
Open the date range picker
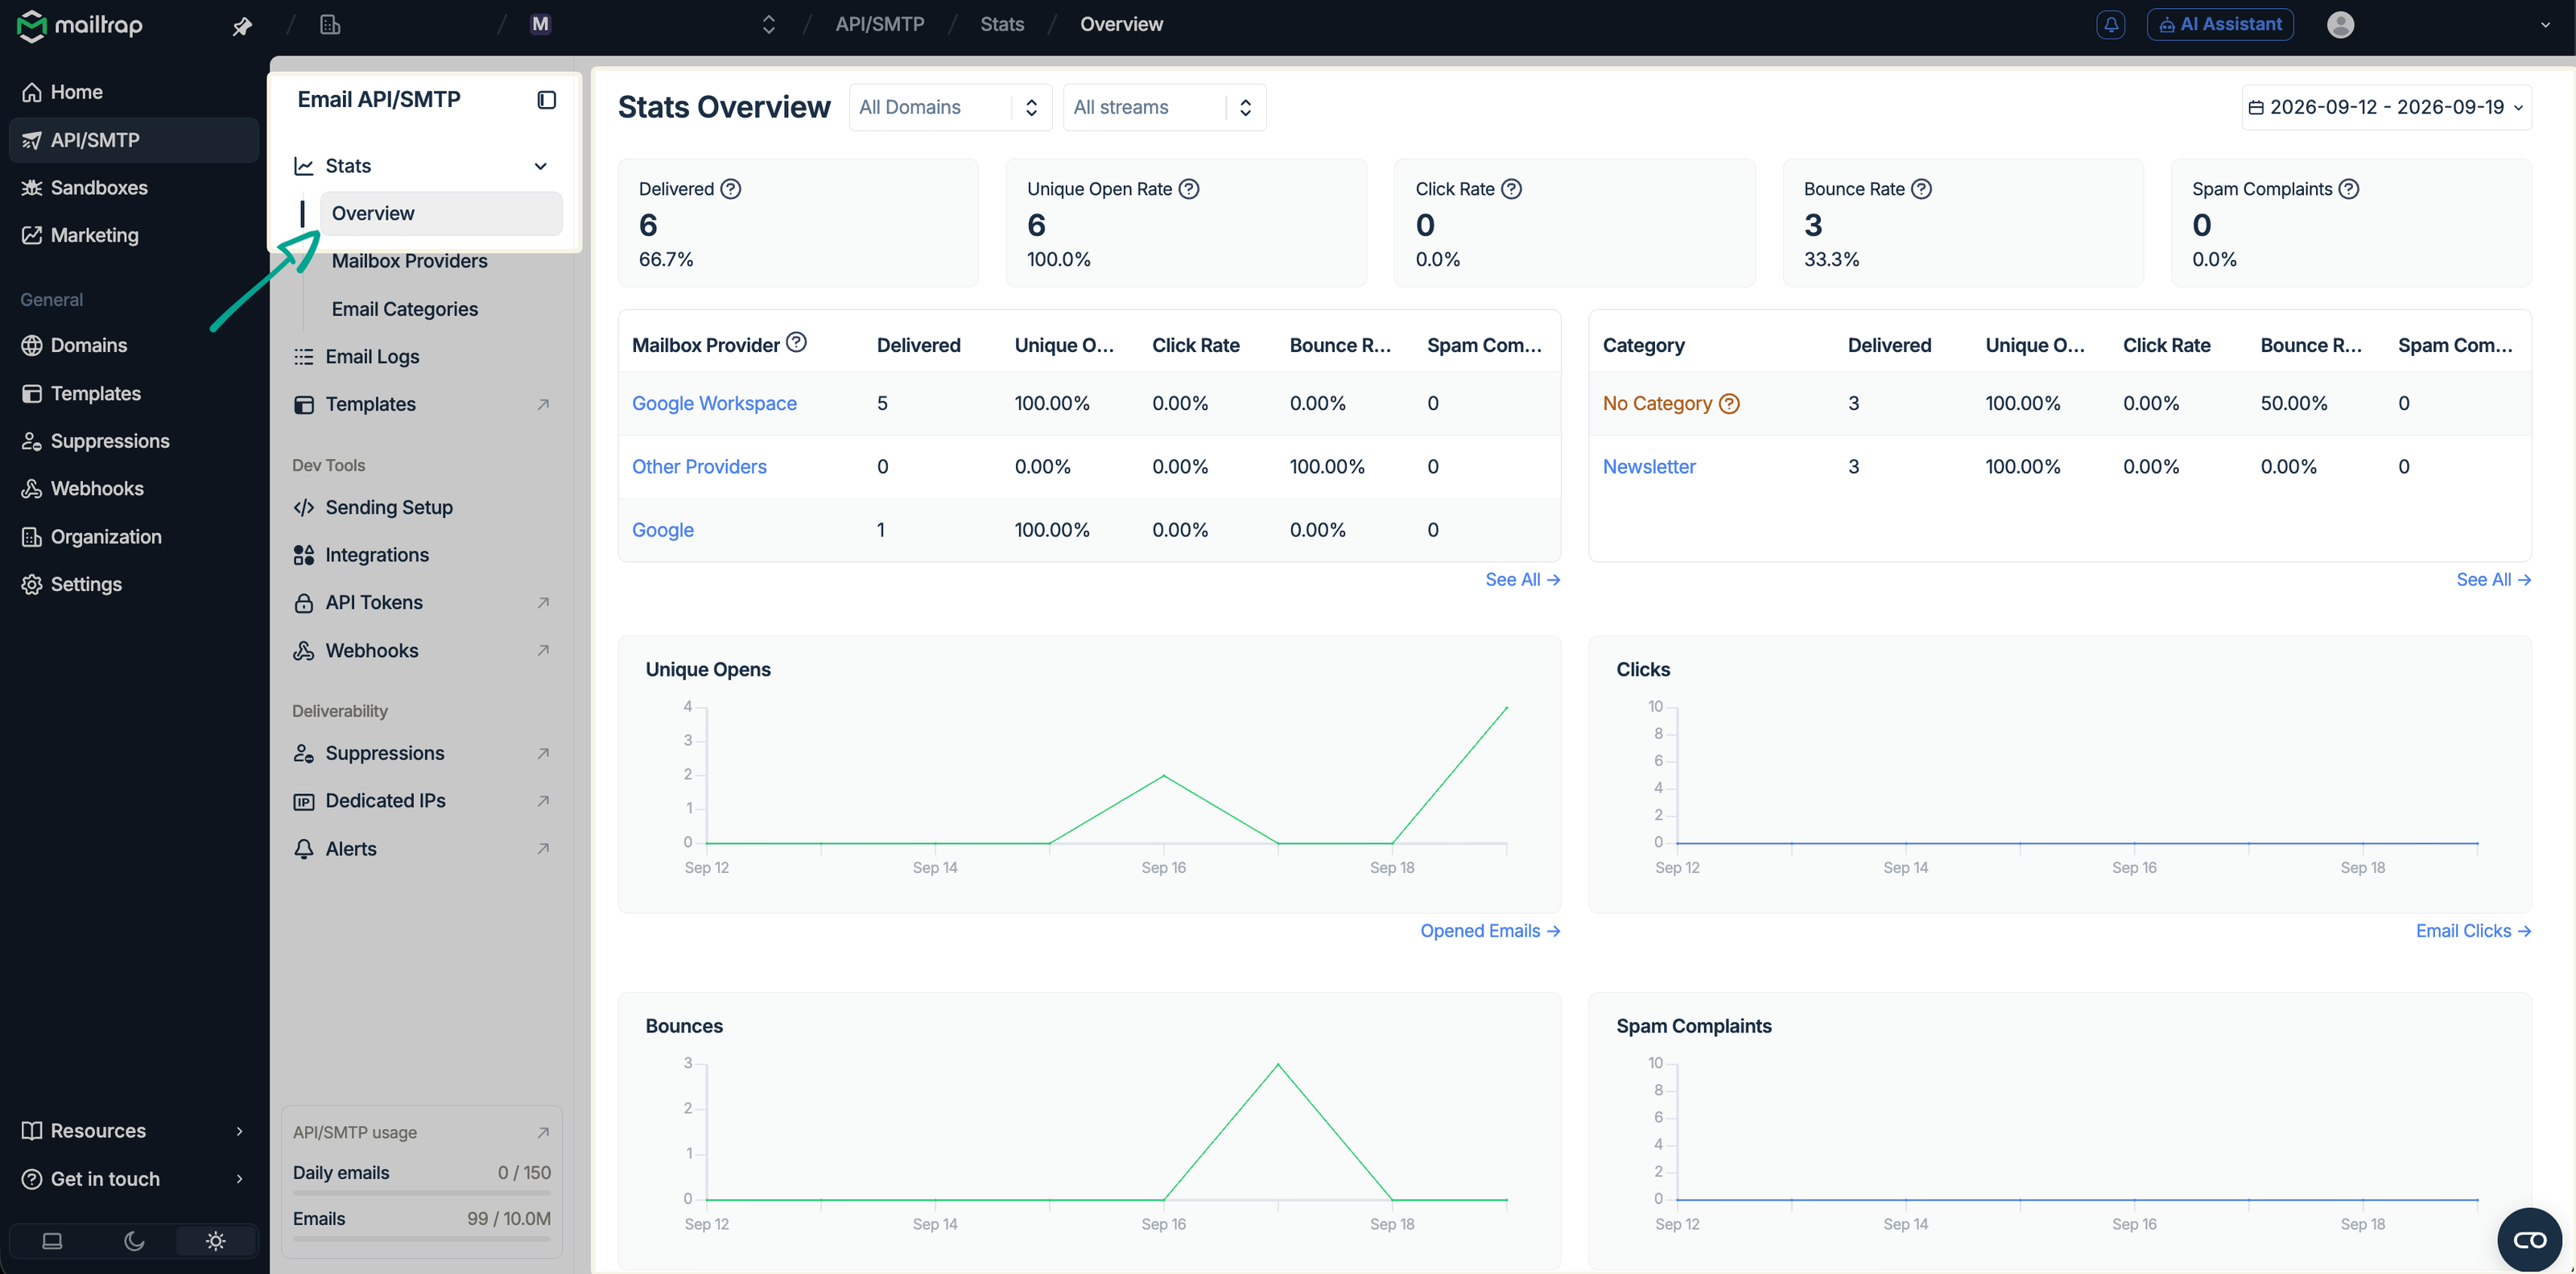[x=2386, y=107]
